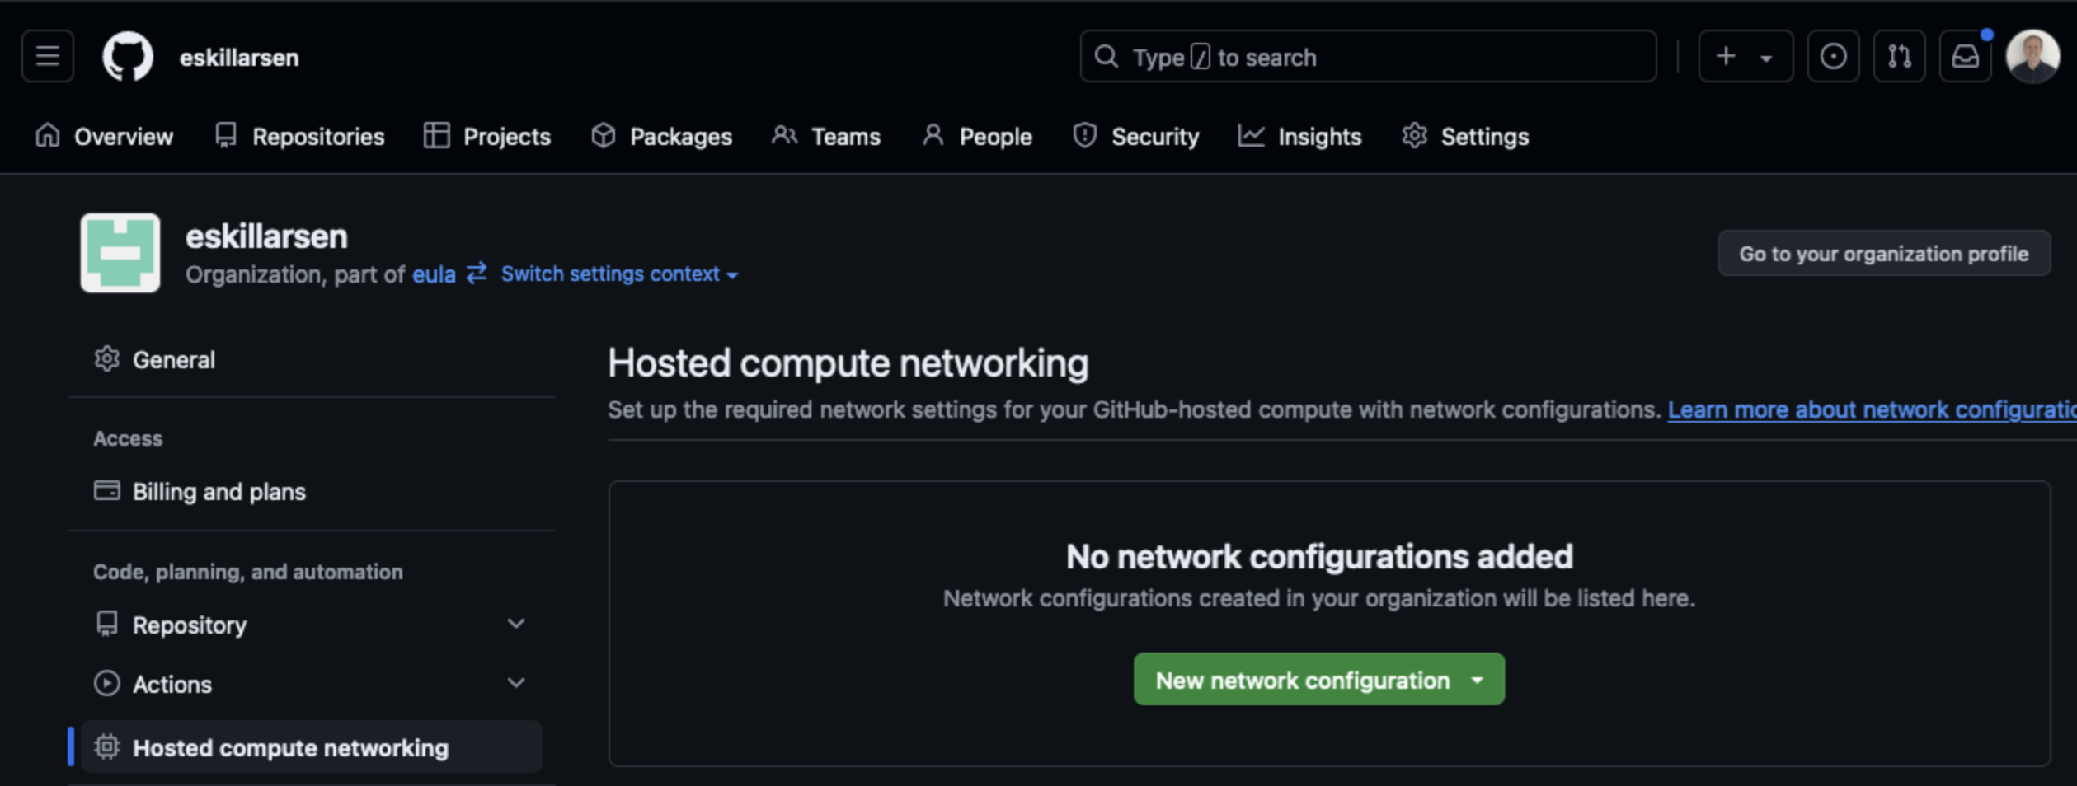Click the General gear icon
Screen dimensions: 2077x786
tap(106, 359)
